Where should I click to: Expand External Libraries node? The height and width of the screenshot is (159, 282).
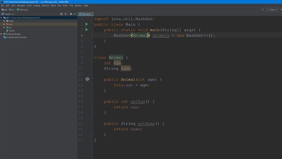1,34
